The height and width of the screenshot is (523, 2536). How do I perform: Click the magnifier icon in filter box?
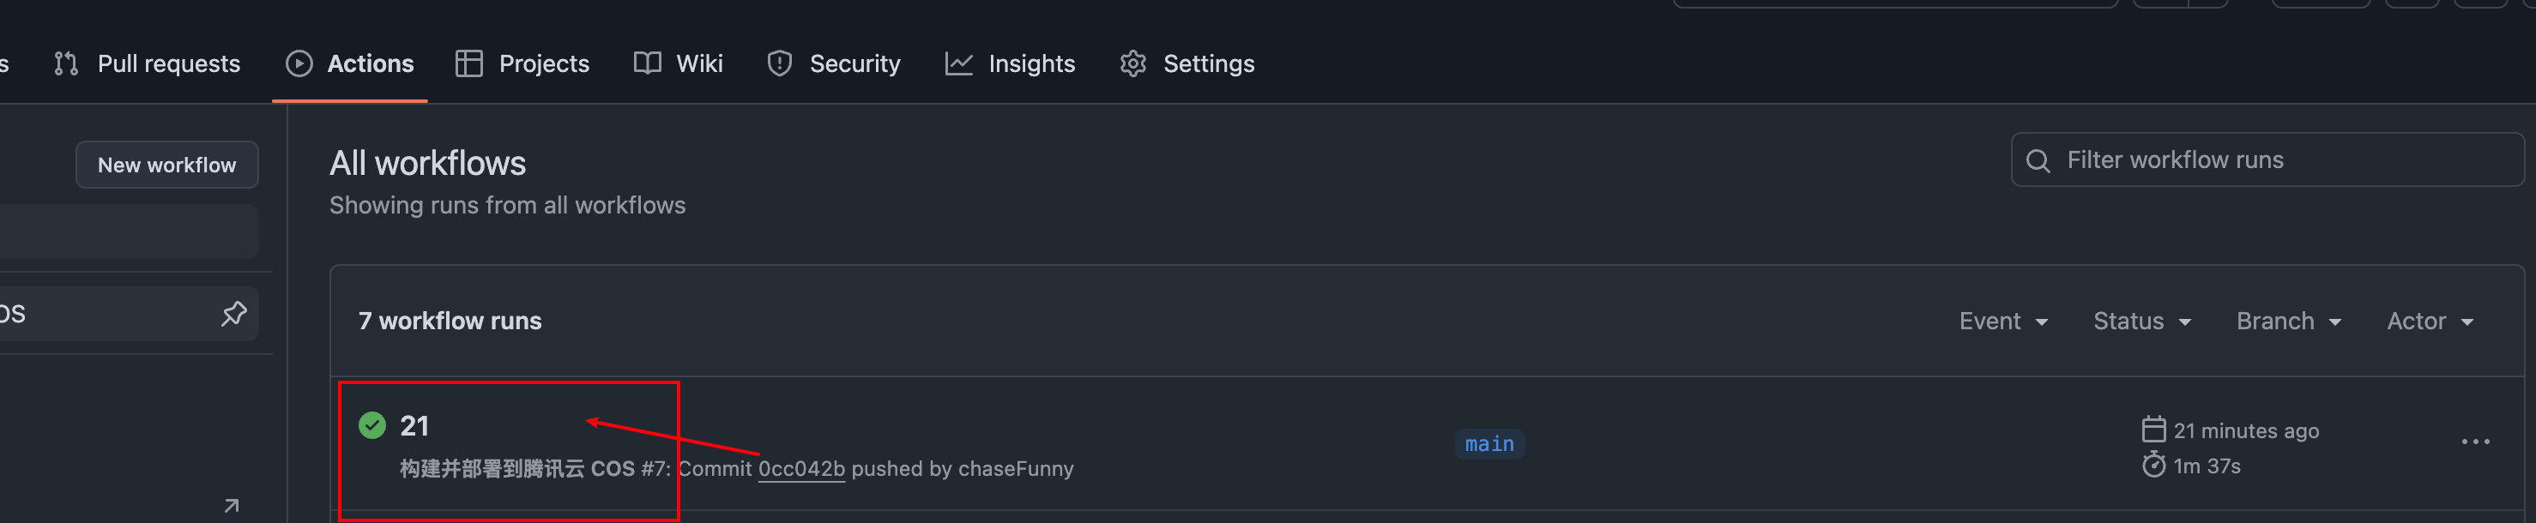[x=2038, y=161]
